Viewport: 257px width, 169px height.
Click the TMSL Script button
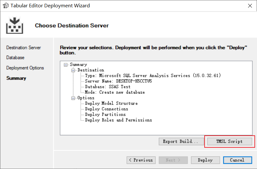(230, 141)
